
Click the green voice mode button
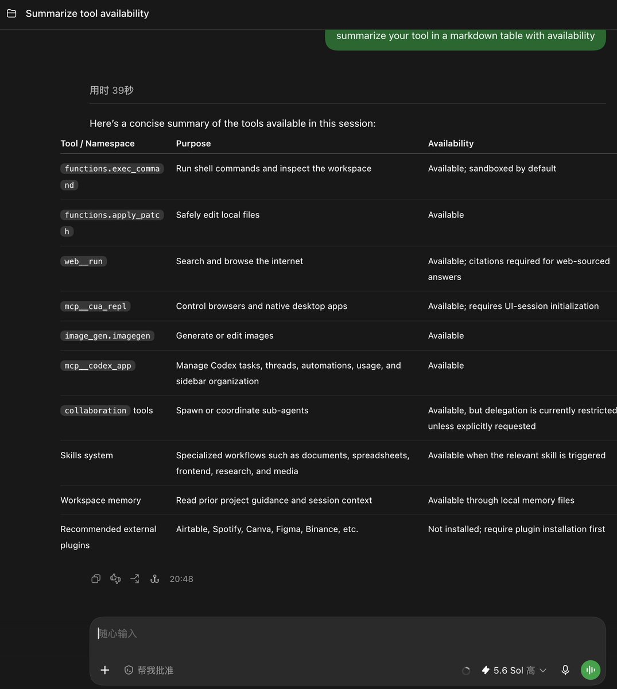(x=591, y=670)
